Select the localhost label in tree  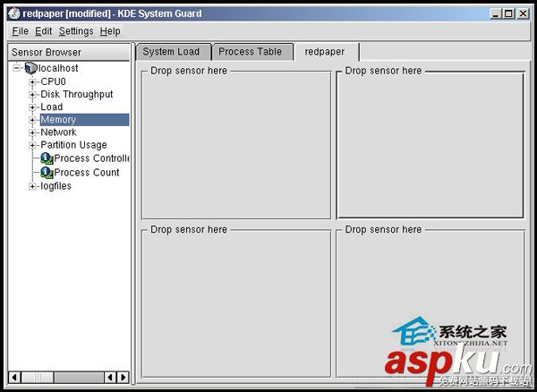(x=58, y=68)
